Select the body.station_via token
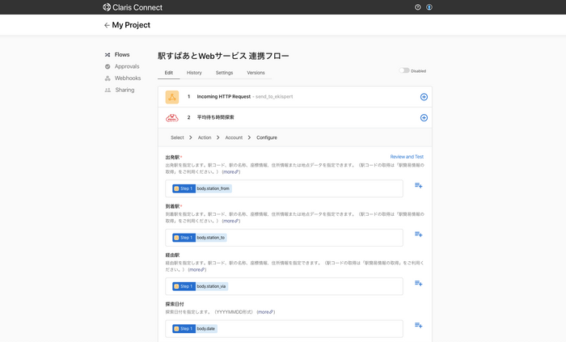The width and height of the screenshot is (566, 342). [200, 286]
